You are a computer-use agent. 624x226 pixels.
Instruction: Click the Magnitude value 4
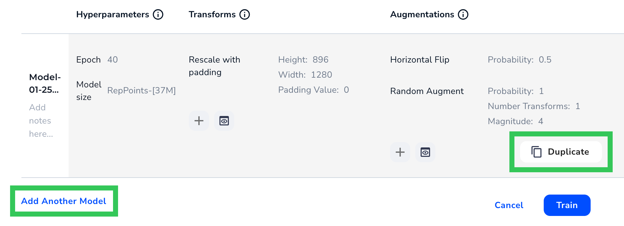click(x=541, y=121)
